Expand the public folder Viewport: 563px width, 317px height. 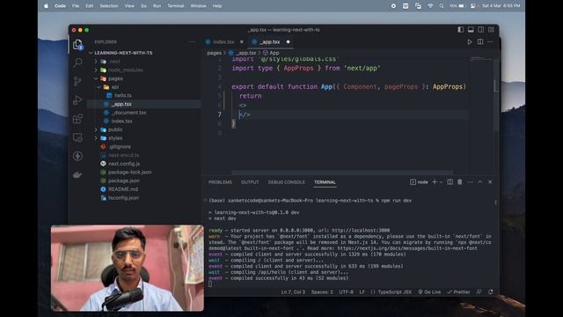coord(115,129)
